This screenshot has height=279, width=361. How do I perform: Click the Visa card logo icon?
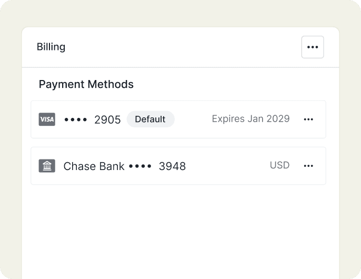point(47,119)
